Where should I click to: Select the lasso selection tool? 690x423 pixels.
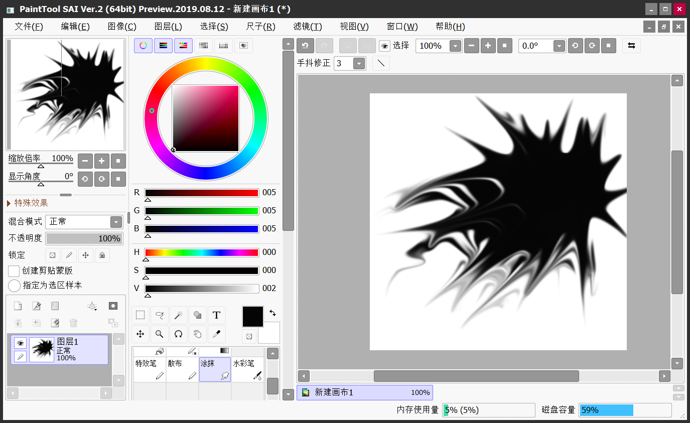tap(160, 315)
